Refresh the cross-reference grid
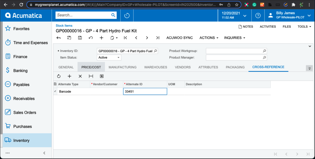Viewport: 315px width, 159px height. (59, 76)
